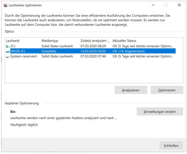
Task: Select the (C:) Solid-State-Laufwerk row
Action: click(x=91, y=46)
